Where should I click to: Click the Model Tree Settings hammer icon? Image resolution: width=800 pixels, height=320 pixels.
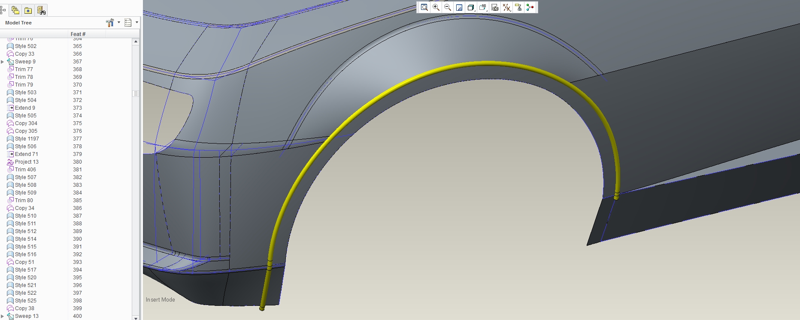coord(110,23)
